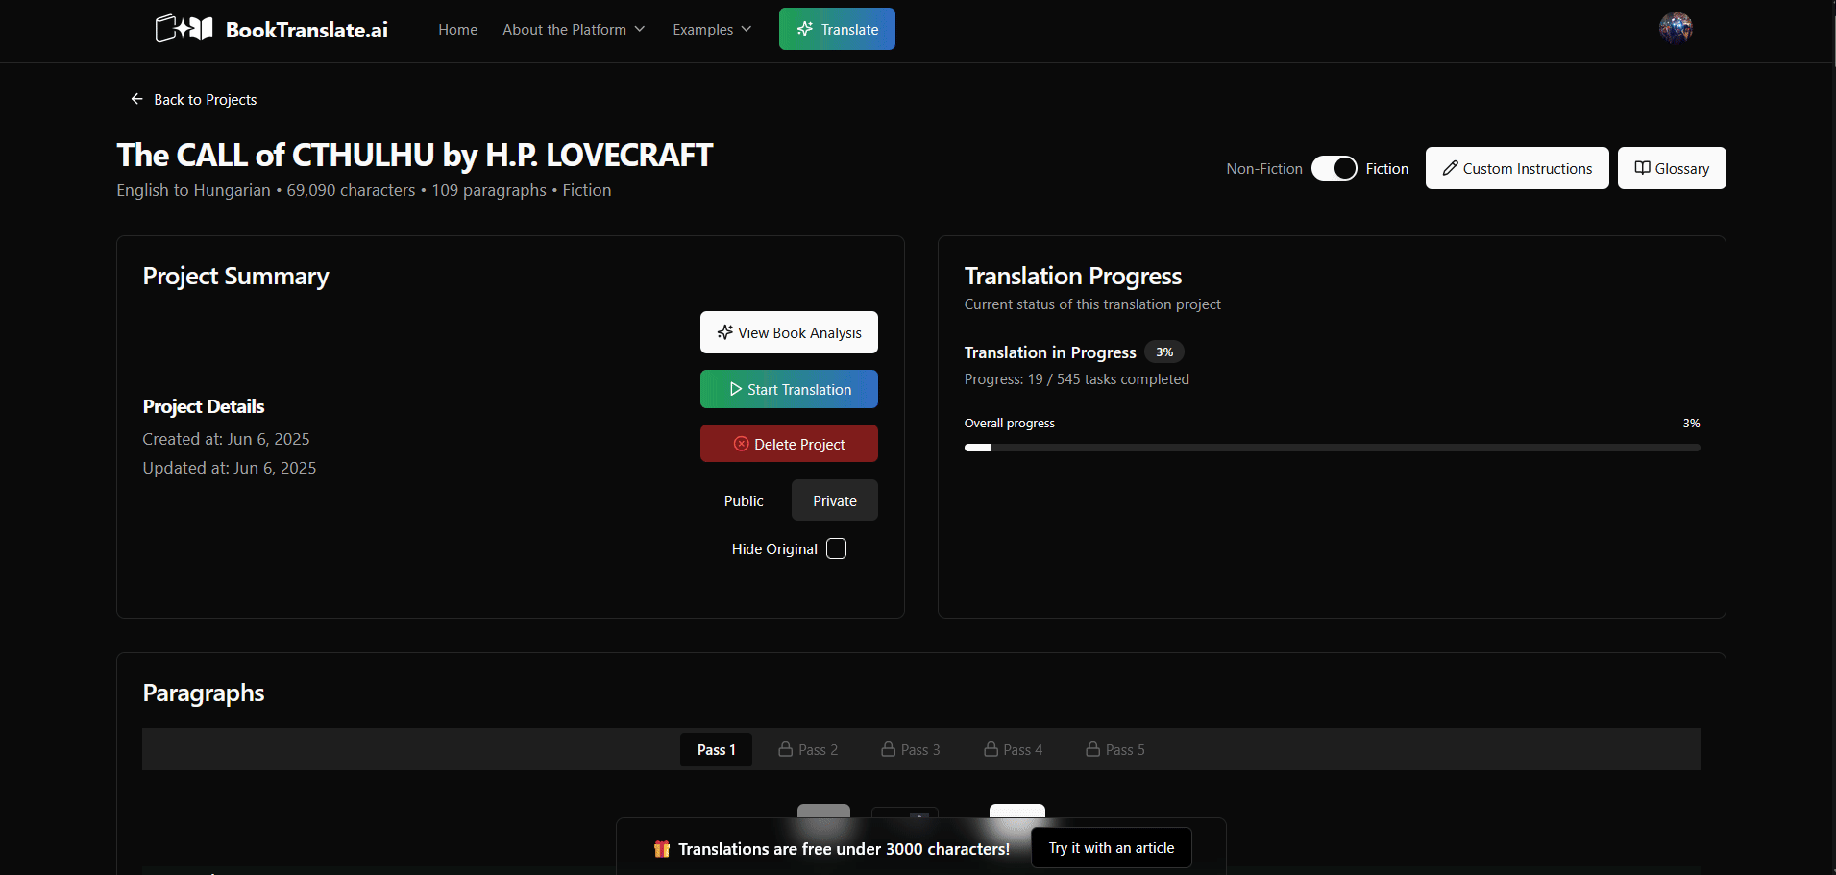Tick the Hide Original checkbox

coord(837,548)
